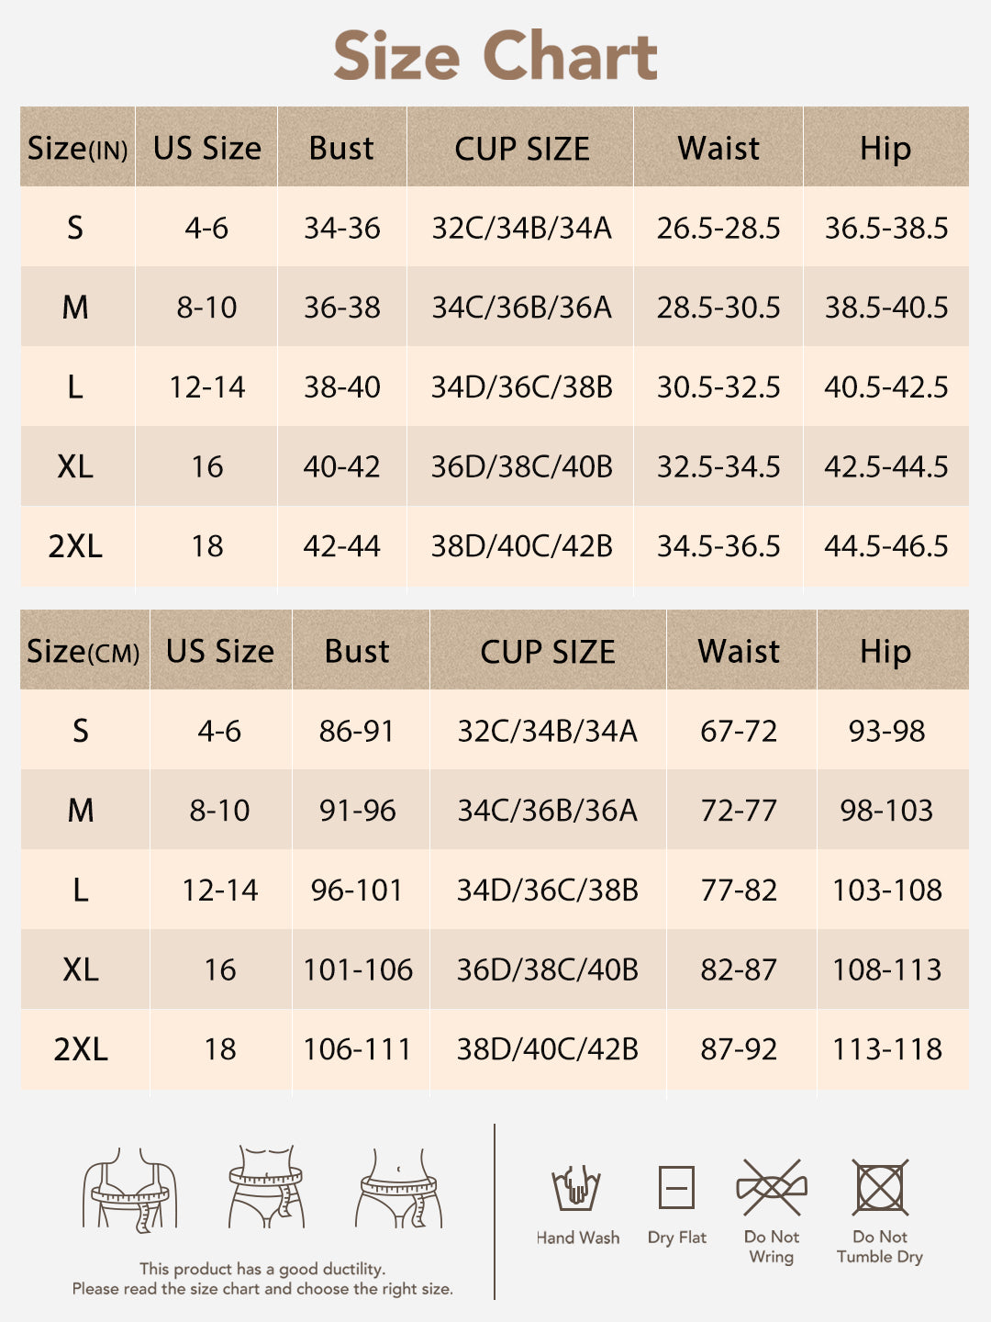The image size is (991, 1322).
Task: Select the 40-42 bust cell for XL
Action: coord(342,466)
